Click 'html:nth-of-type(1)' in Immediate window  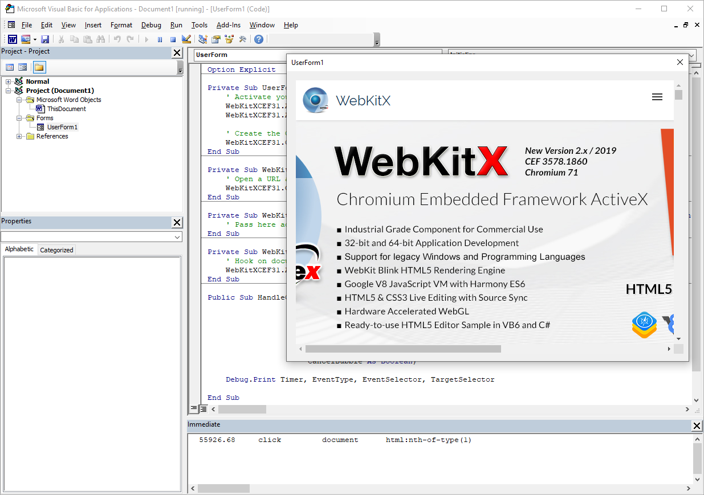tap(429, 440)
